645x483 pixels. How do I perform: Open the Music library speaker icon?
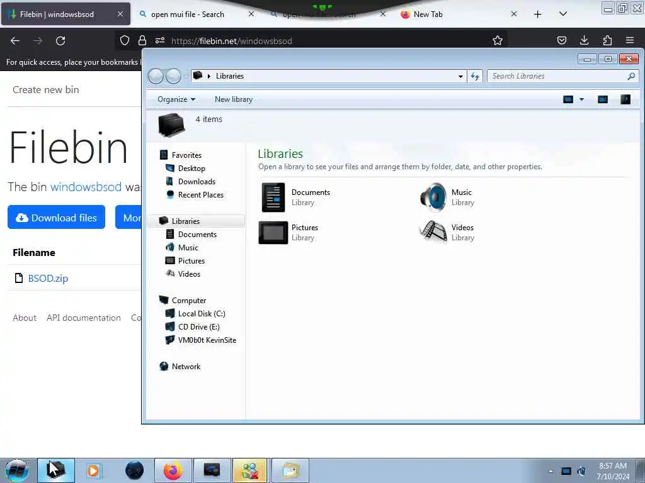(x=433, y=197)
